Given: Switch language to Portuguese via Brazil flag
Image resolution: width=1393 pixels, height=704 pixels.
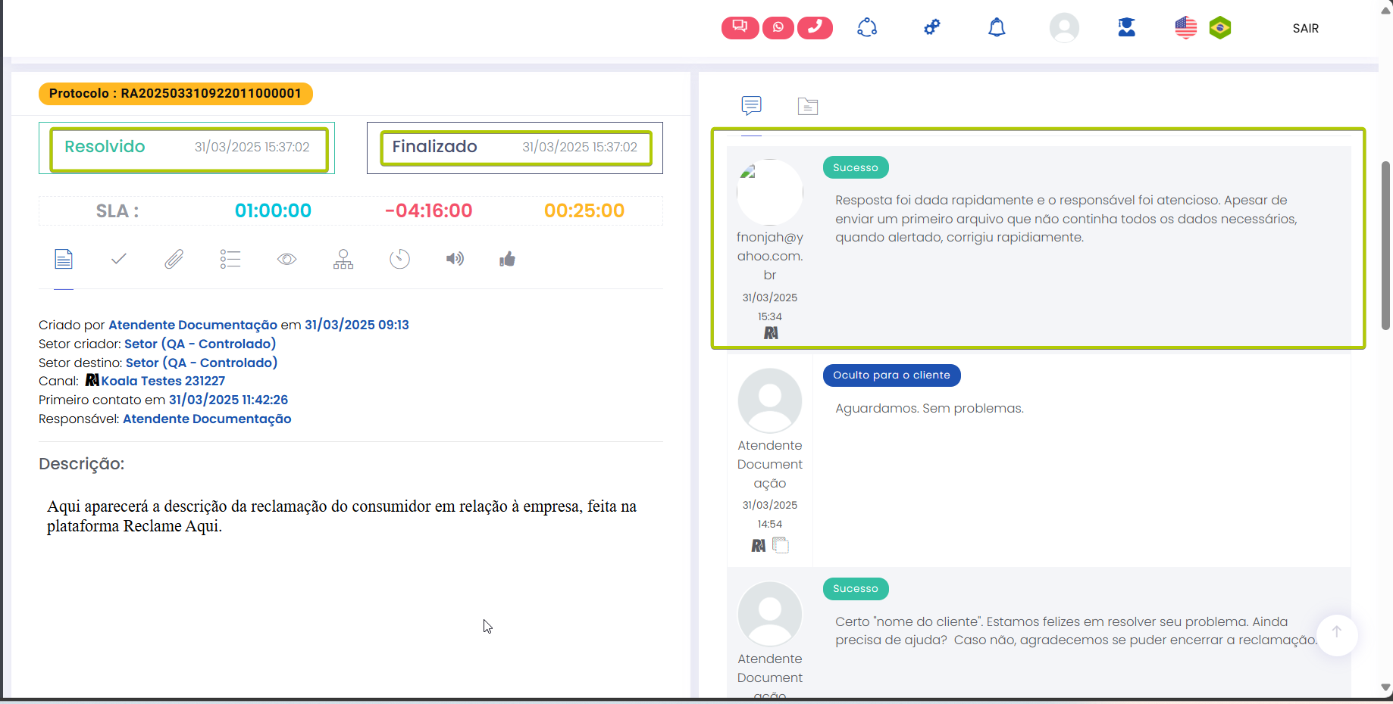Looking at the screenshot, I should coord(1220,28).
